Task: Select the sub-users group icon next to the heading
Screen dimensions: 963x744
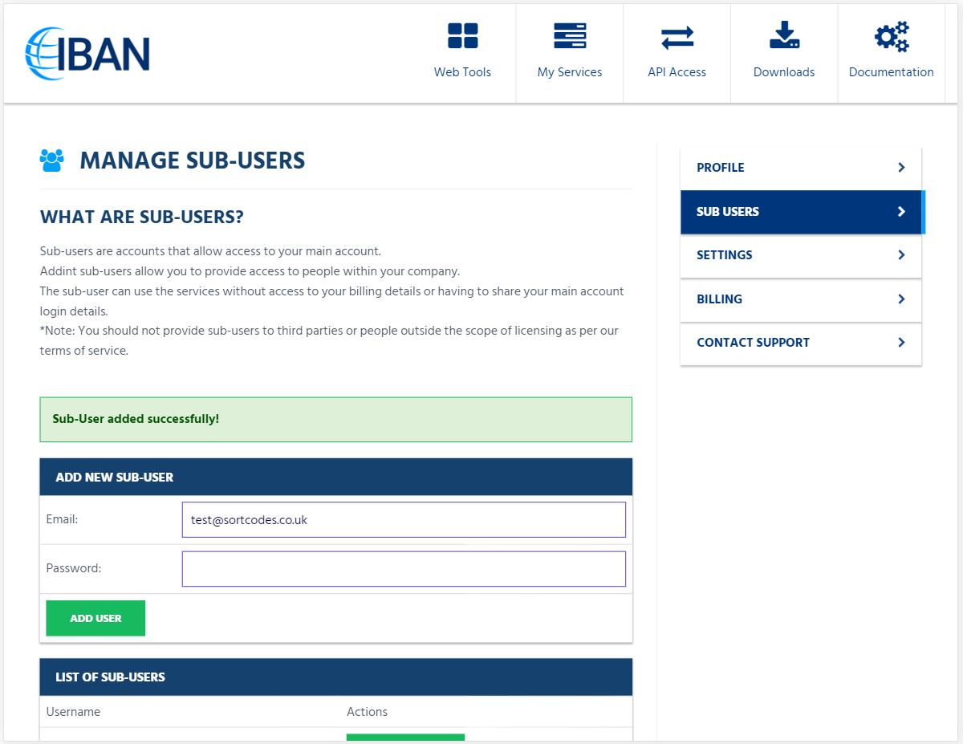Action: pos(51,160)
